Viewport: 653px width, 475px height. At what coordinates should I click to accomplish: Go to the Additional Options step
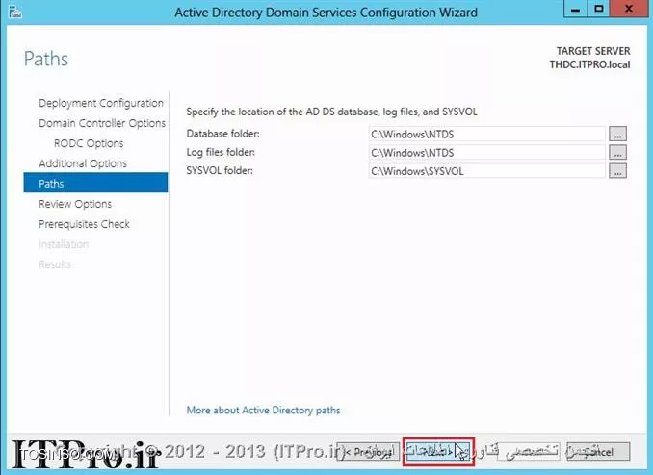[x=83, y=163]
